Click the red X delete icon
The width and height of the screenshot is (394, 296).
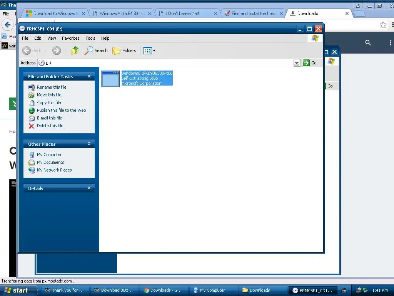32,126
